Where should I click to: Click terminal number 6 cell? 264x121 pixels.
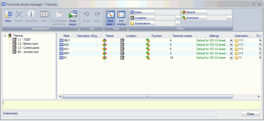(171, 49)
